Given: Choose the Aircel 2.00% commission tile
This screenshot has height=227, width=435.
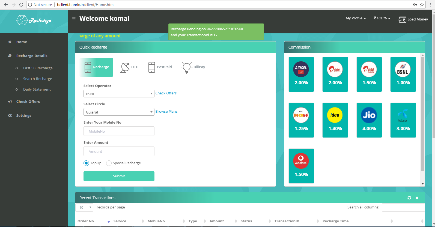Looking at the screenshot, I should [301, 74].
